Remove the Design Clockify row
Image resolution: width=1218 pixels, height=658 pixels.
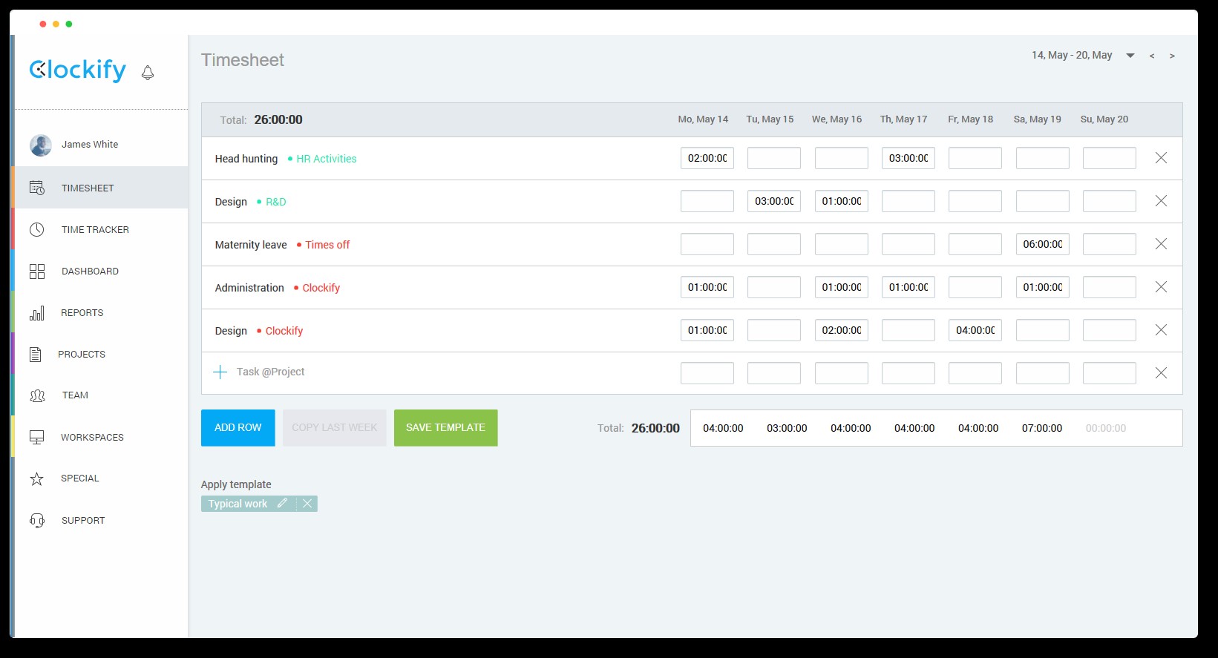pos(1161,330)
